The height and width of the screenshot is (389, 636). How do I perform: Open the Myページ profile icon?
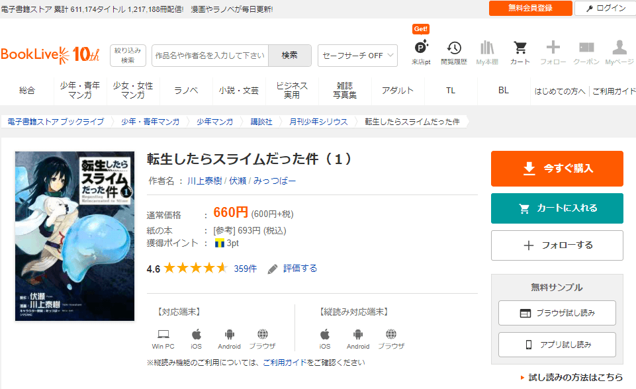[x=619, y=48]
